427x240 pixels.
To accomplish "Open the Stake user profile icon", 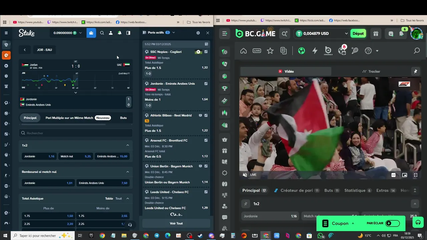I will (111, 33).
